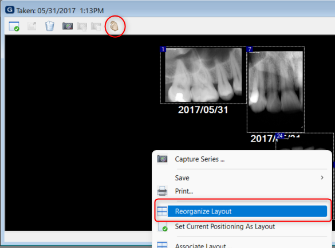This screenshot has width=335, height=248.
Task: Click the camera icon beside Capture Series
Action: (162, 159)
